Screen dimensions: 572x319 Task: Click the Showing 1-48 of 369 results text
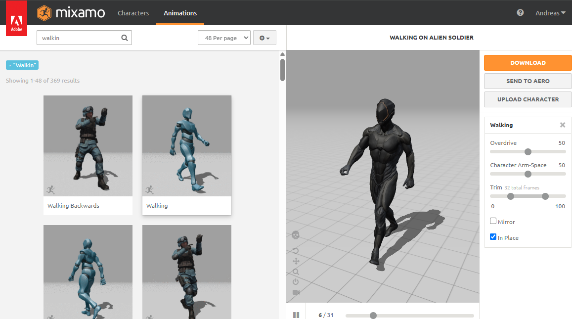click(x=43, y=81)
